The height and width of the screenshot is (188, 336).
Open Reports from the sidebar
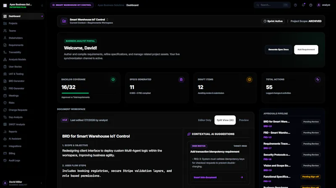coord(23,132)
